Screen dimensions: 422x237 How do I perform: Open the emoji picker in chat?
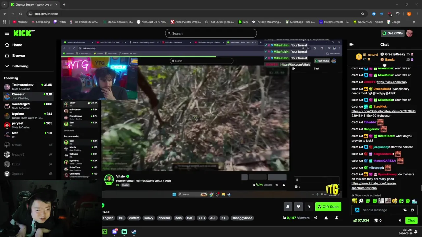click(412, 210)
